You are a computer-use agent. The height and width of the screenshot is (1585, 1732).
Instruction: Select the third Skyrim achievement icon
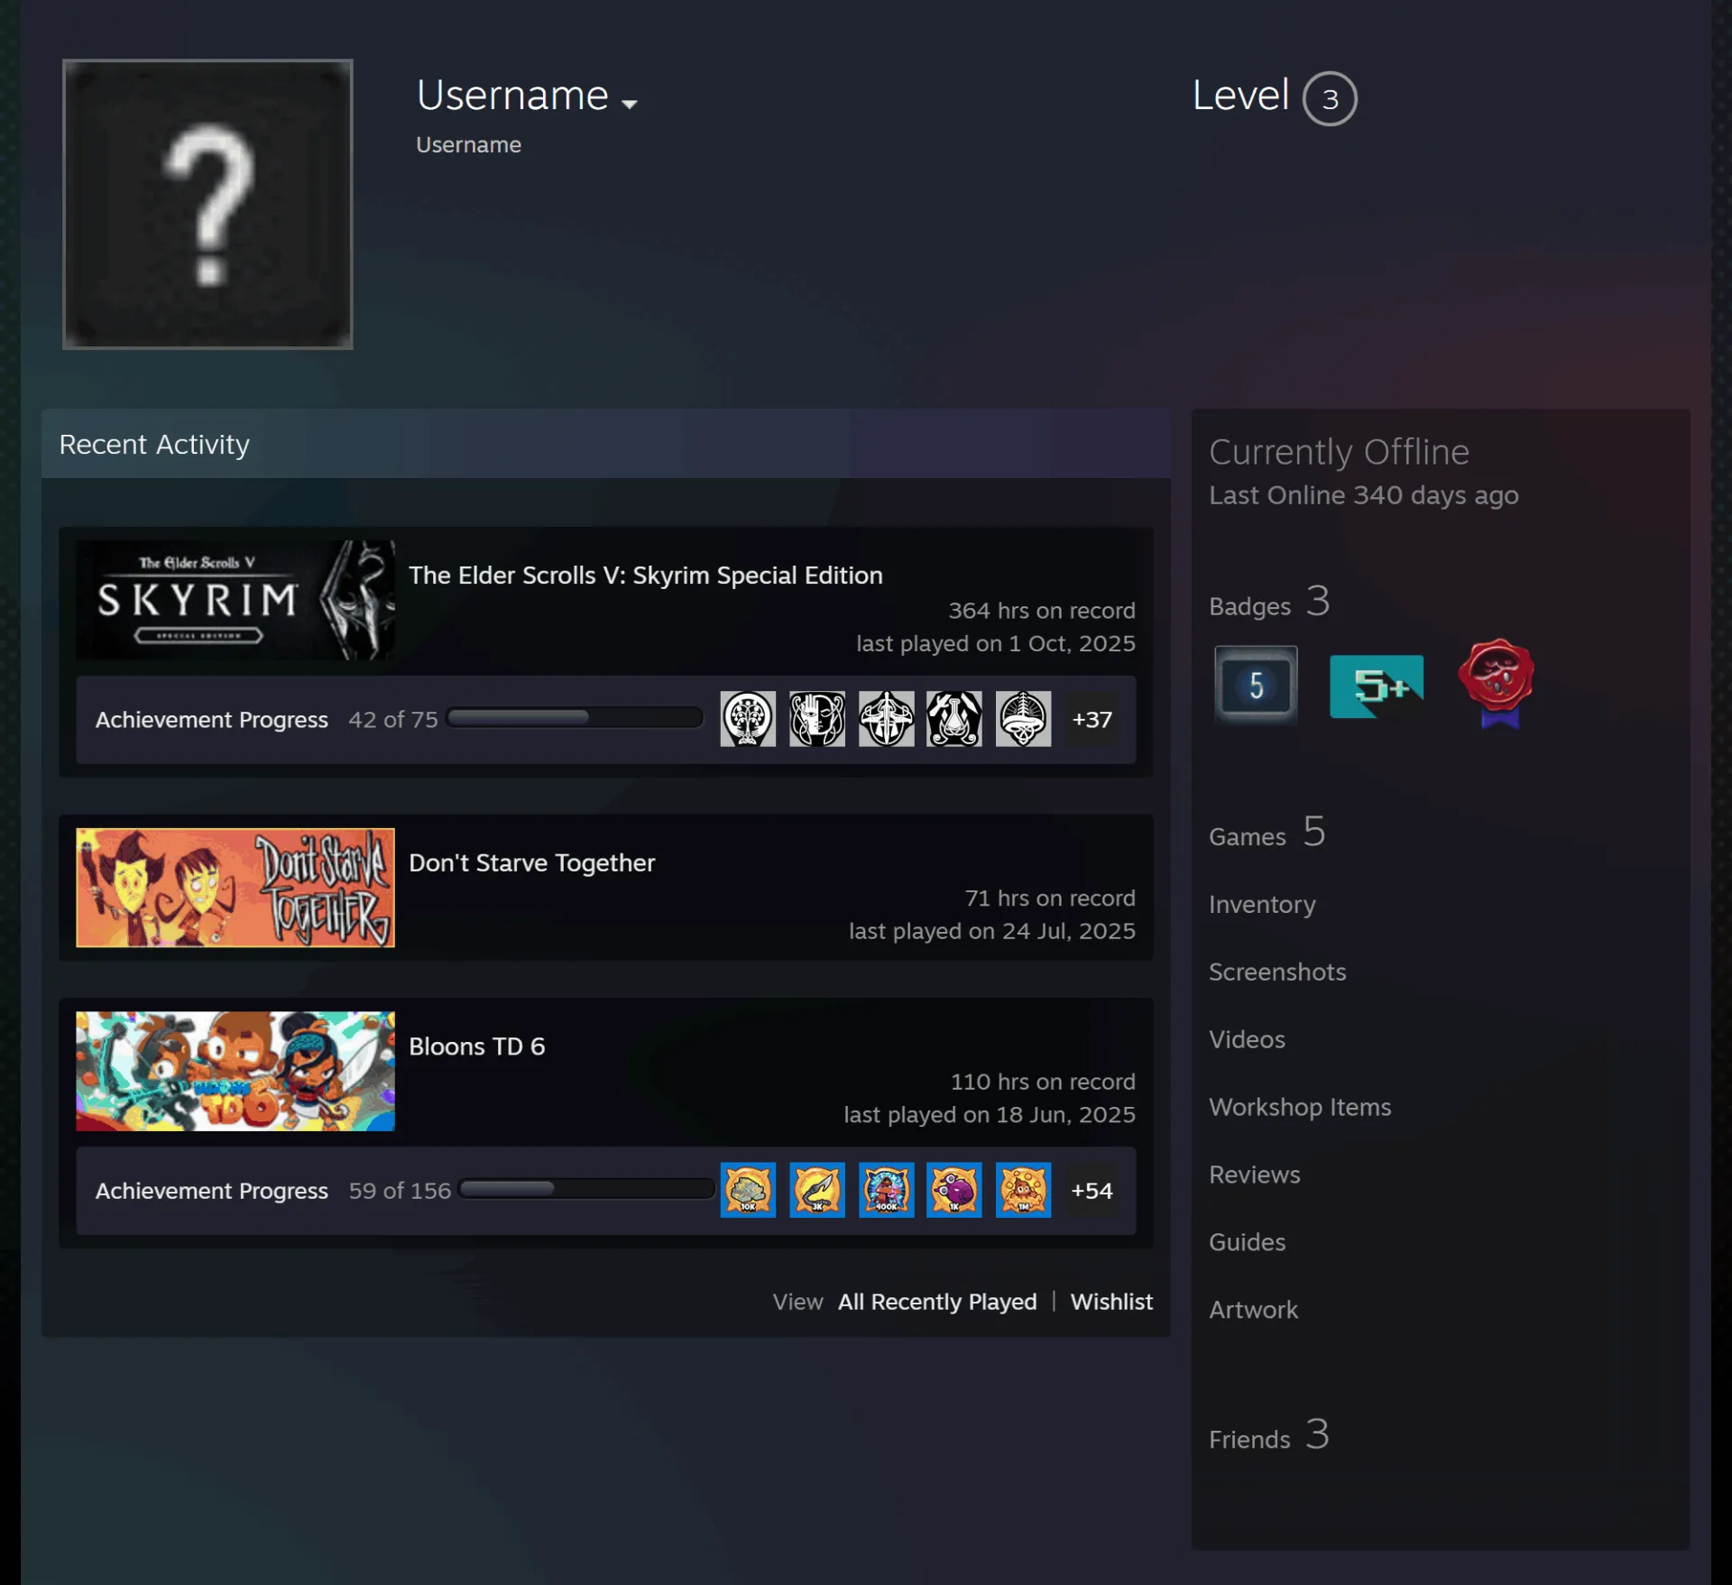click(886, 719)
